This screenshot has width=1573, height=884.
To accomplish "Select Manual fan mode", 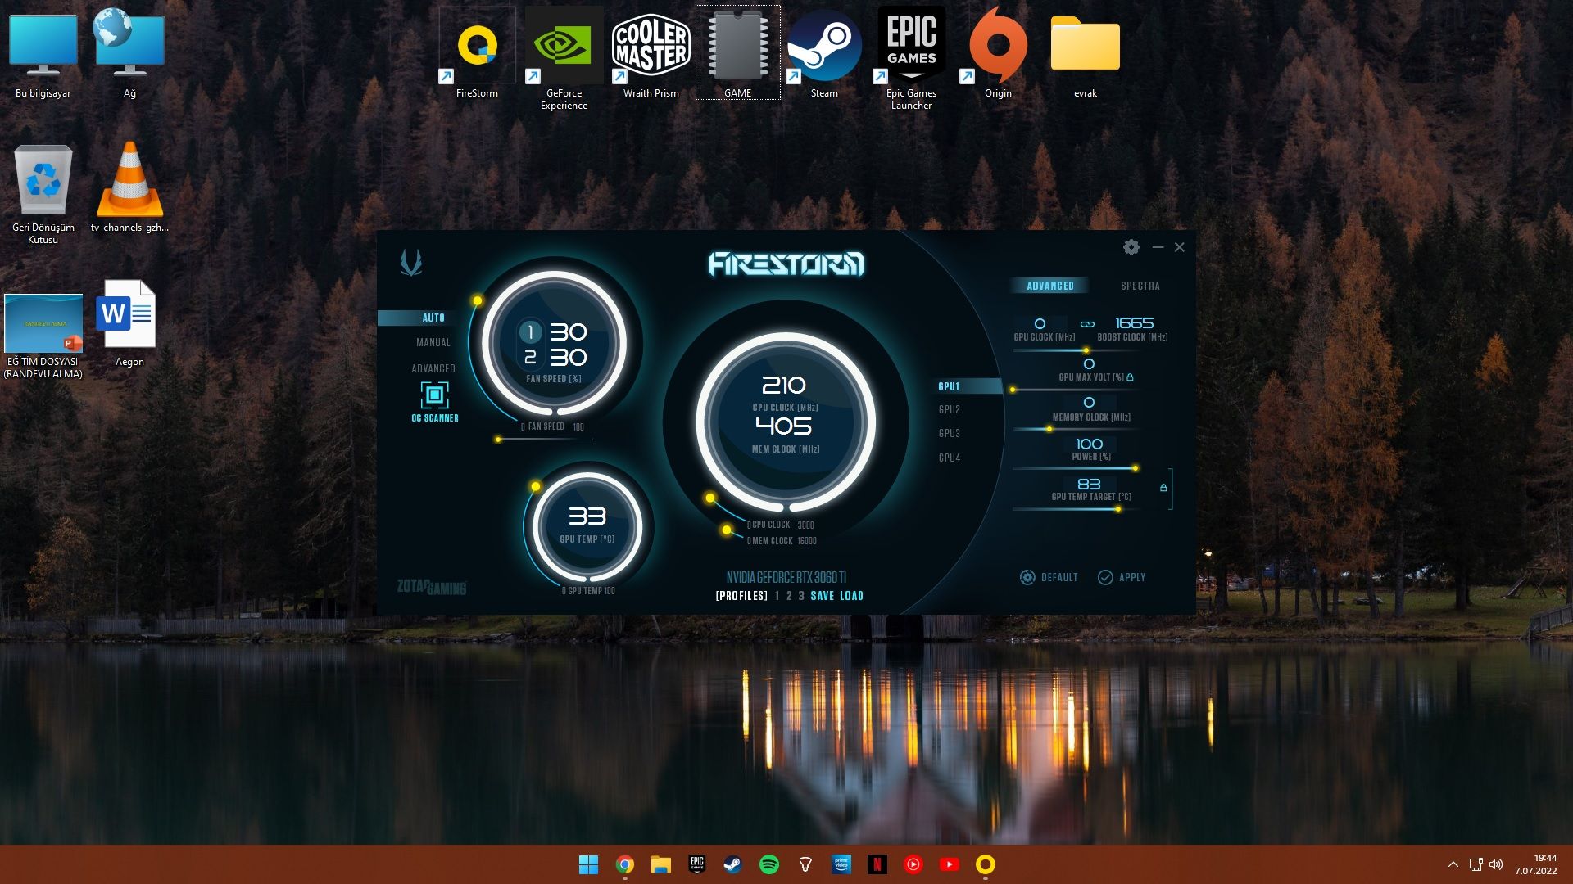I will (433, 343).
